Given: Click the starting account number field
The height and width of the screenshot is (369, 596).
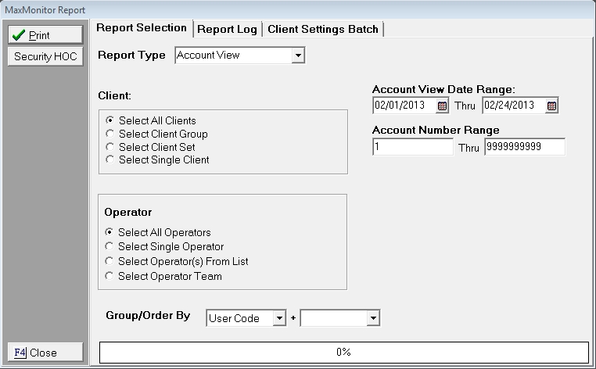Looking at the screenshot, I should 412,147.
